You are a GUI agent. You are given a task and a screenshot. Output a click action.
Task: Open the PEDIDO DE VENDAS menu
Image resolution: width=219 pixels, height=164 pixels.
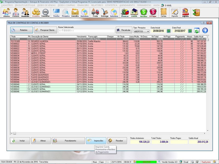click(46, 5)
